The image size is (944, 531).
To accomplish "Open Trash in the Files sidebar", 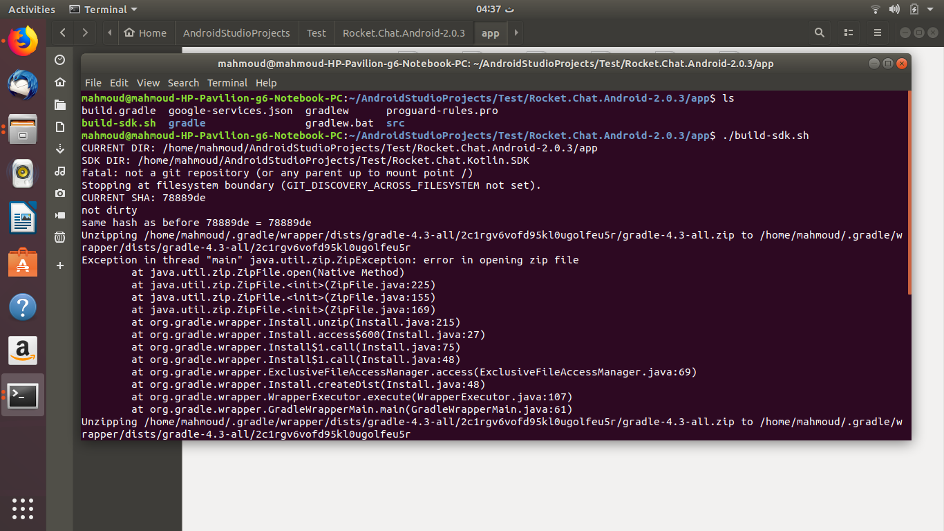I will (60, 237).
